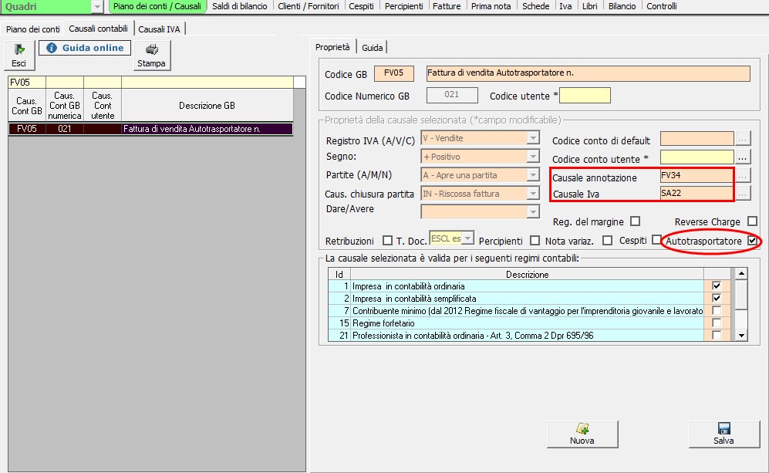Switch to the Causali IVA tab
Viewport: 769px width, 473px height.
160,29
